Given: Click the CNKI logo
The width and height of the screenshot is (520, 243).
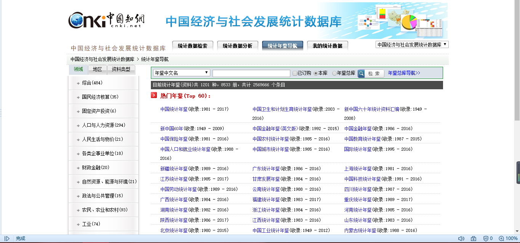Looking at the screenshot, I should [x=106, y=20].
